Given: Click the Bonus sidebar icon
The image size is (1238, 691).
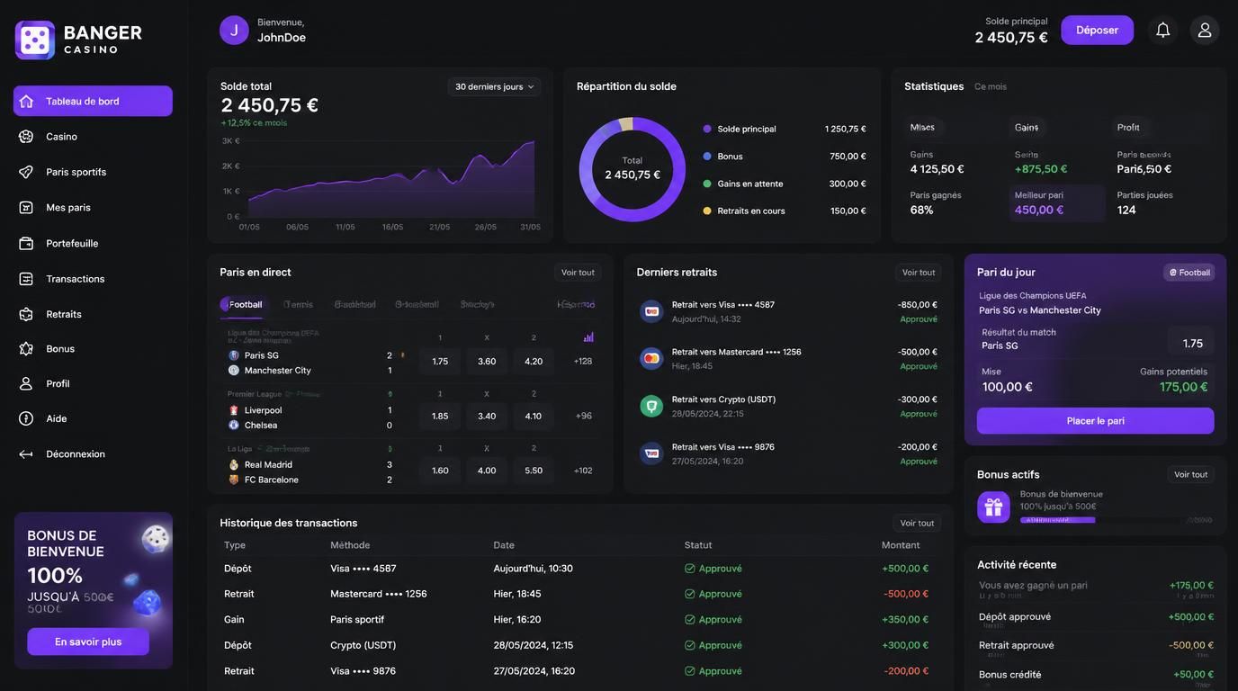Looking at the screenshot, I should coord(26,348).
